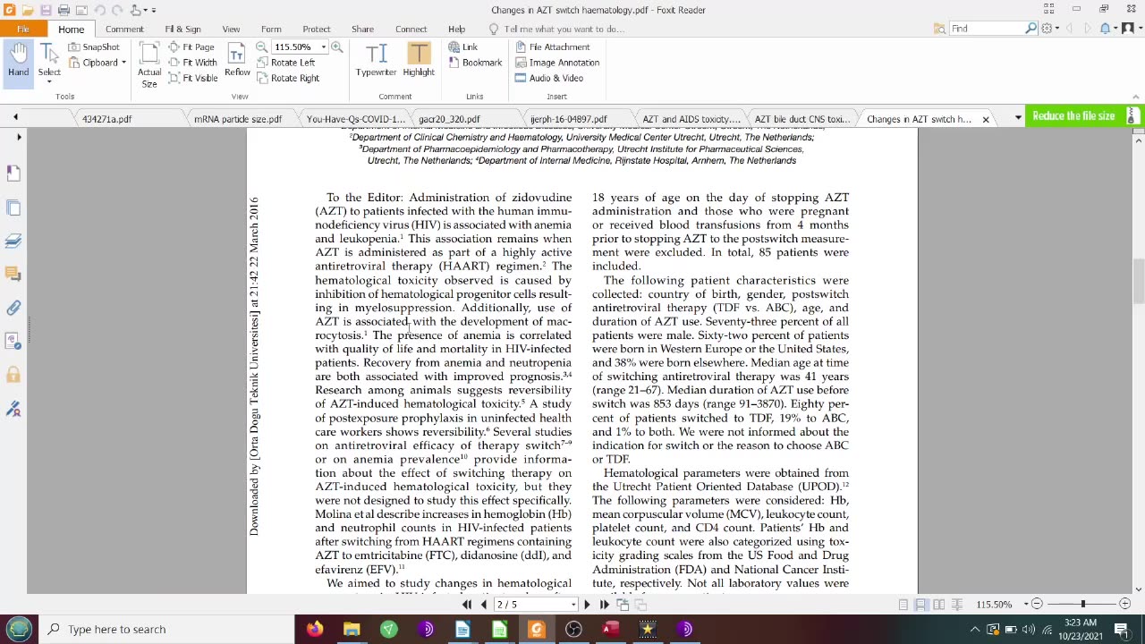
Task: Open the Form ribbon tab
Action: click(271, 29)
